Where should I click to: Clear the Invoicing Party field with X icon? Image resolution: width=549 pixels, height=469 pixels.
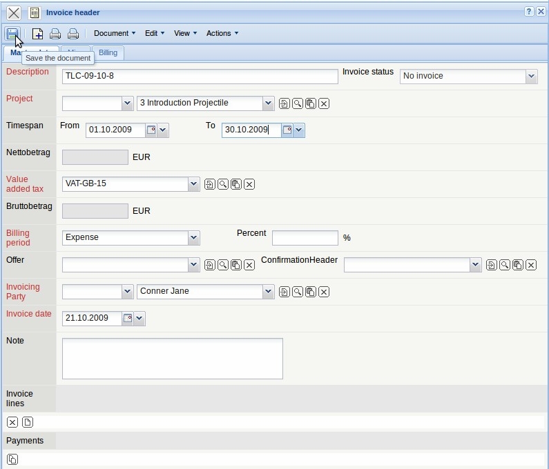click(323, 292)
